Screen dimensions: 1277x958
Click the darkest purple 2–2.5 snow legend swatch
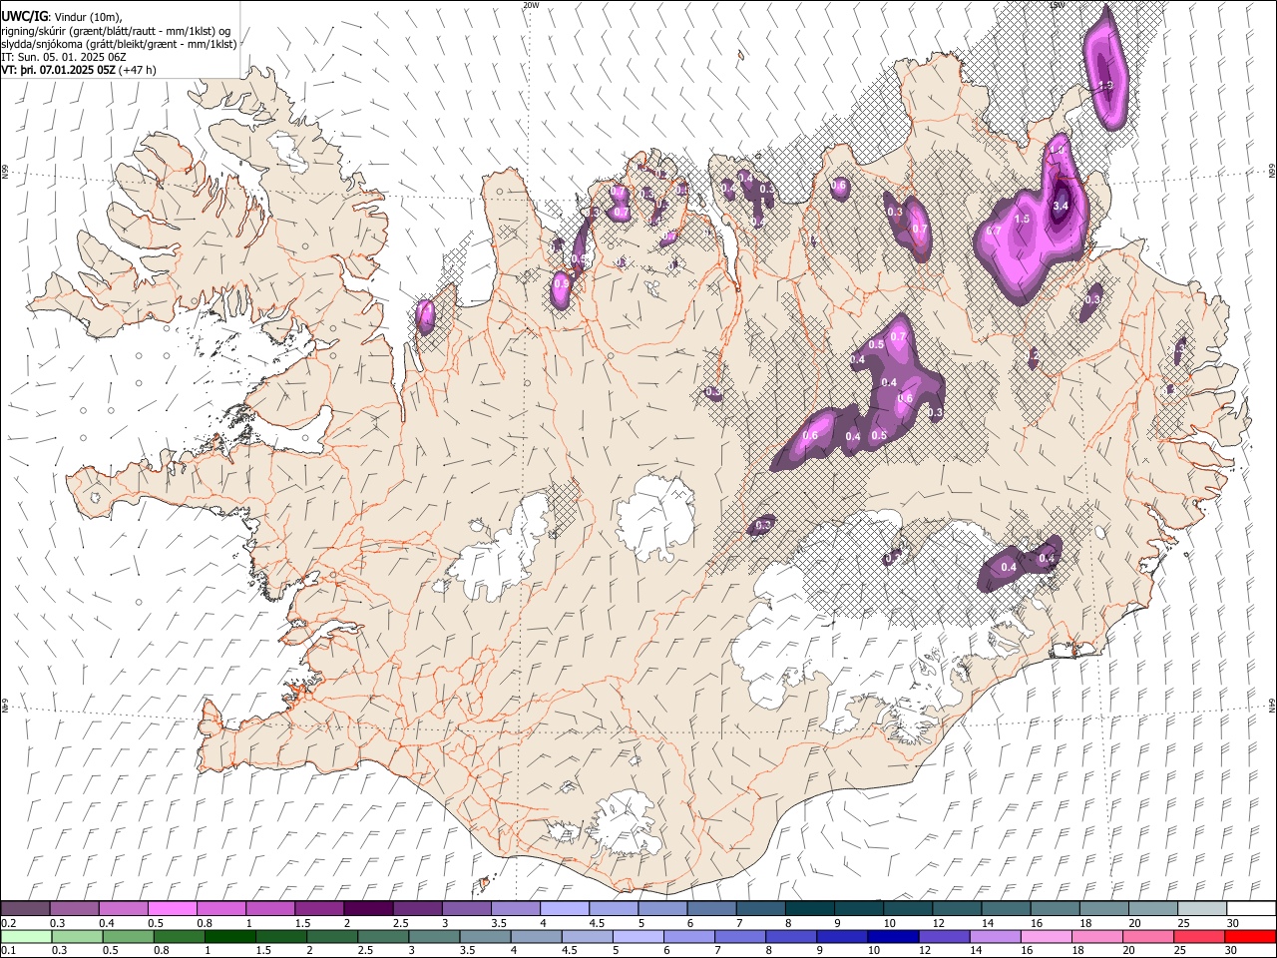point(369,908)
